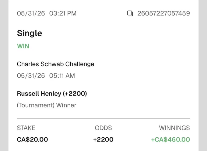Click the +CA$460.00 winnings amount
Screen dimensions: 207x151
pos(170,139)
